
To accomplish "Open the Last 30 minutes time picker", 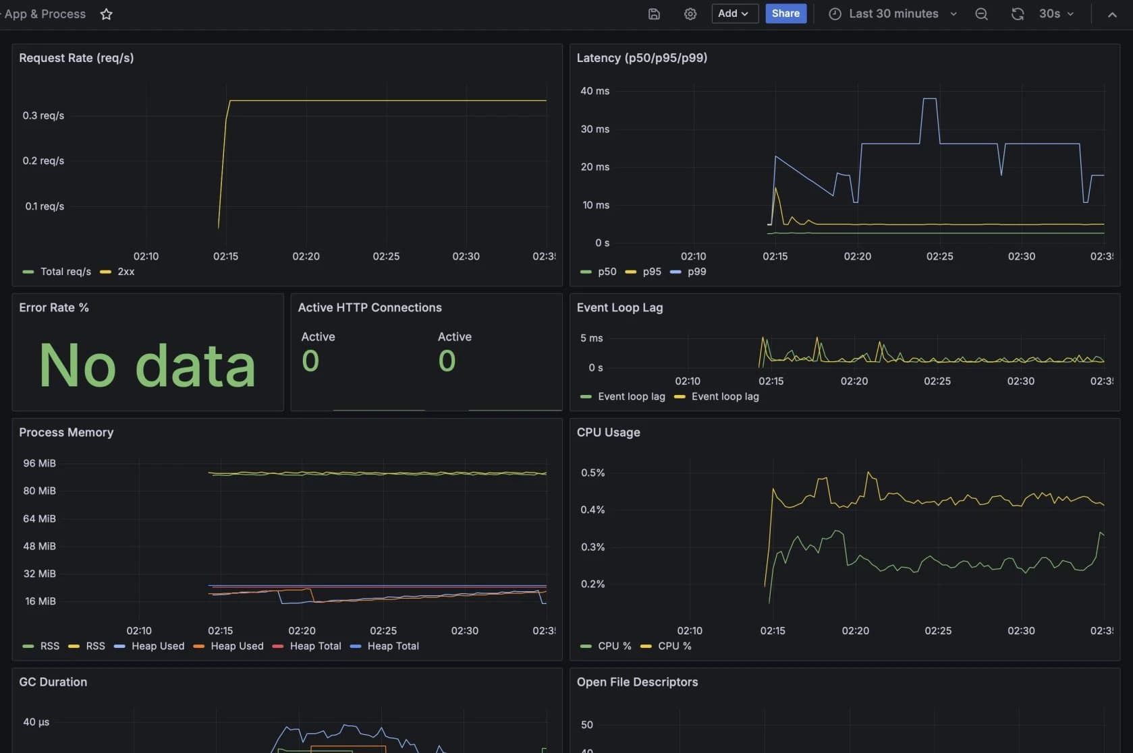I will coord(893,13).
